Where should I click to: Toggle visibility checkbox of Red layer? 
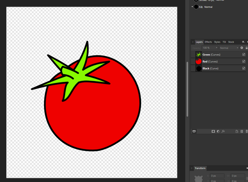tap(244, 61)
